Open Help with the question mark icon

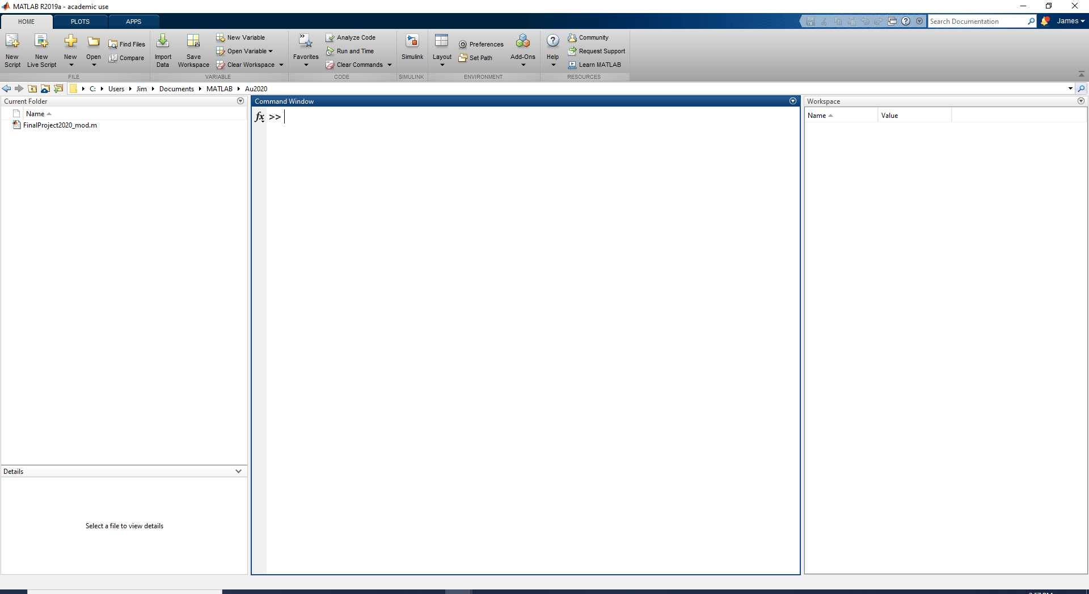(x=552, y=40)
